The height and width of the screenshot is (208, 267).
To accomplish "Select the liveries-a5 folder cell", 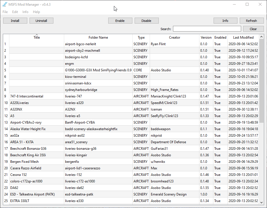I will [x=98, y=116].
